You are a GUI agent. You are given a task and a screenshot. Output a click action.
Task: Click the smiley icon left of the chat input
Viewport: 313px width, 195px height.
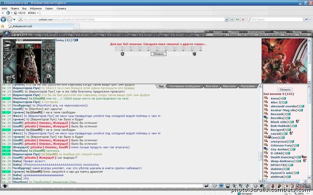coord(5,186)
